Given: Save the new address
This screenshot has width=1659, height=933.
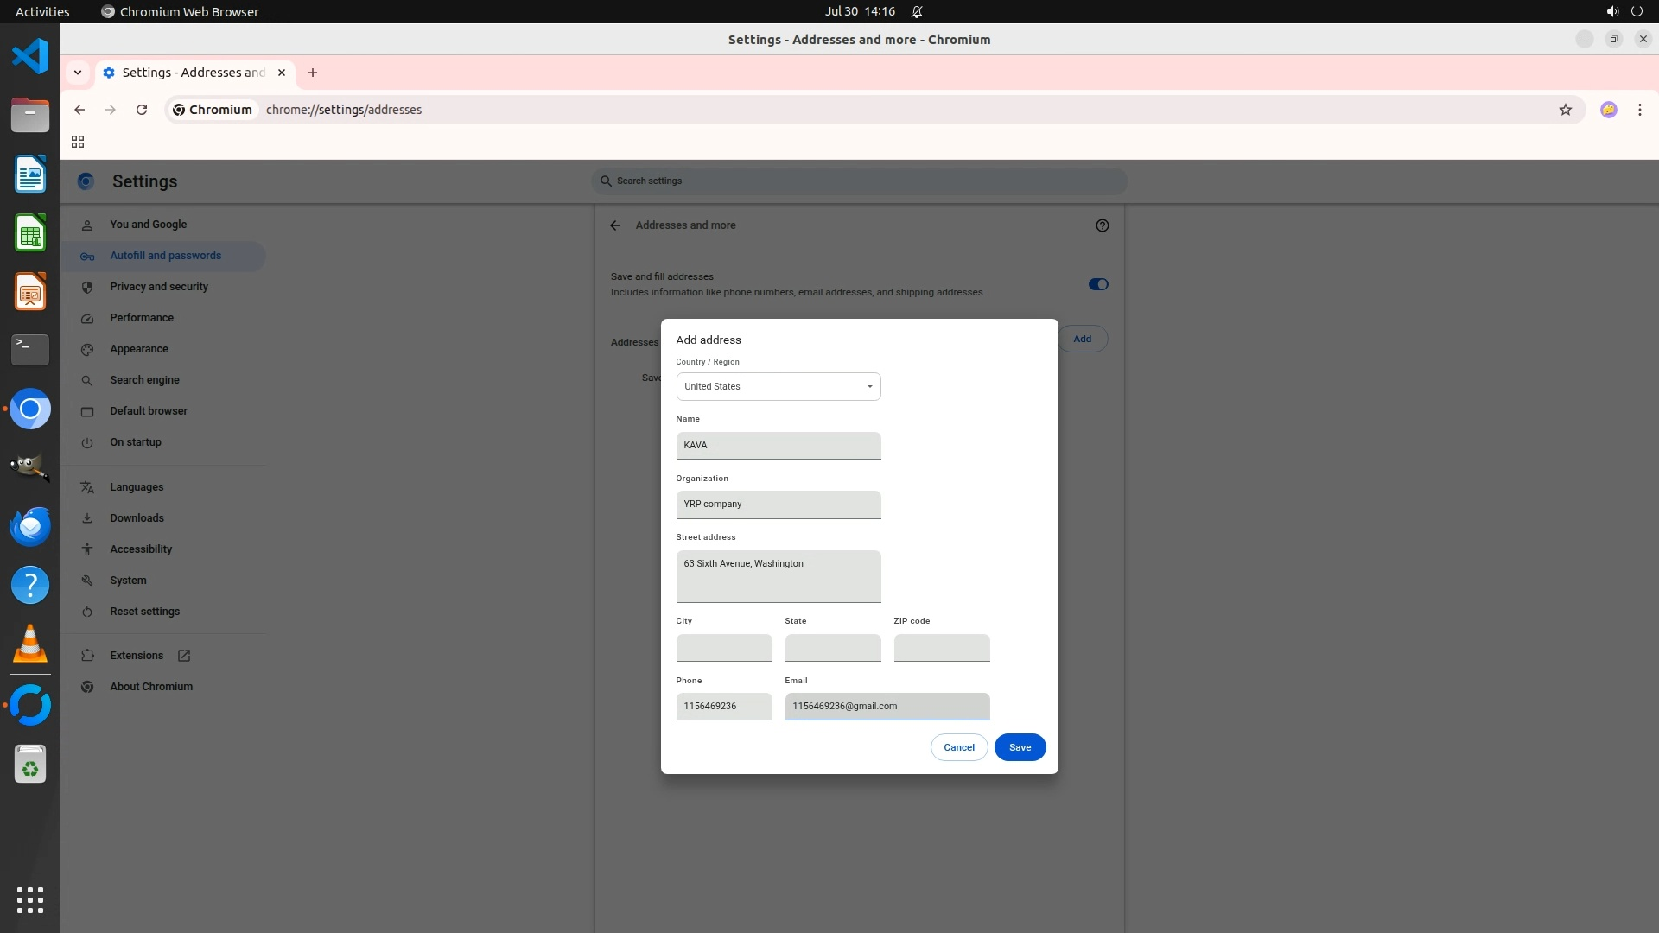Looking at the screenshot, I should (1020, 747).
